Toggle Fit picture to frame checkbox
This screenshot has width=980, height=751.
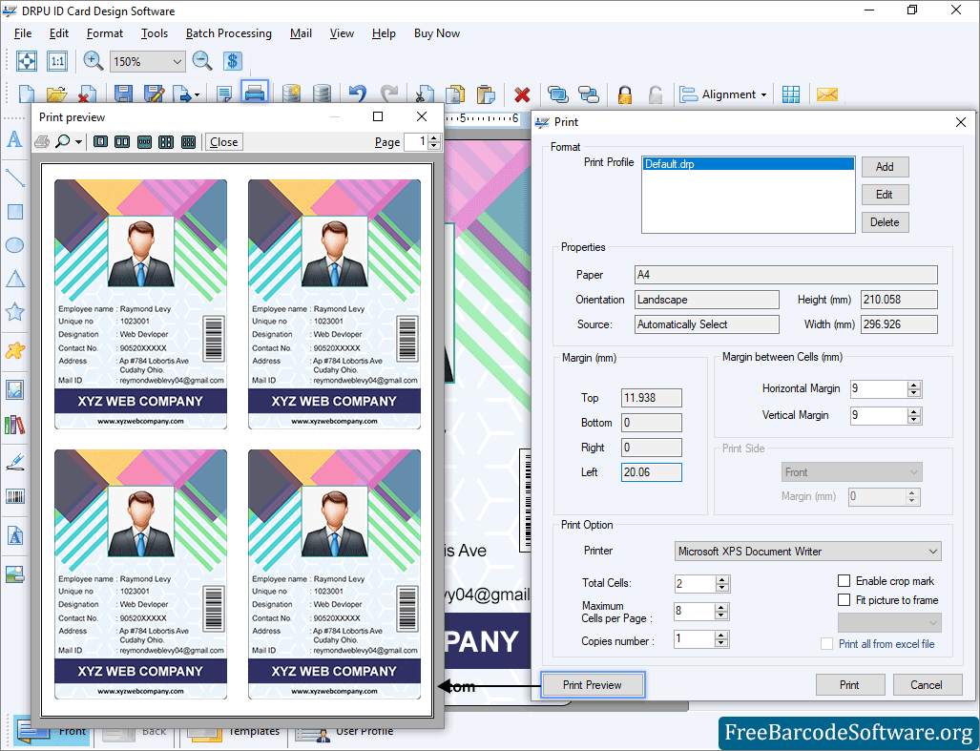[x=844, y=600]
